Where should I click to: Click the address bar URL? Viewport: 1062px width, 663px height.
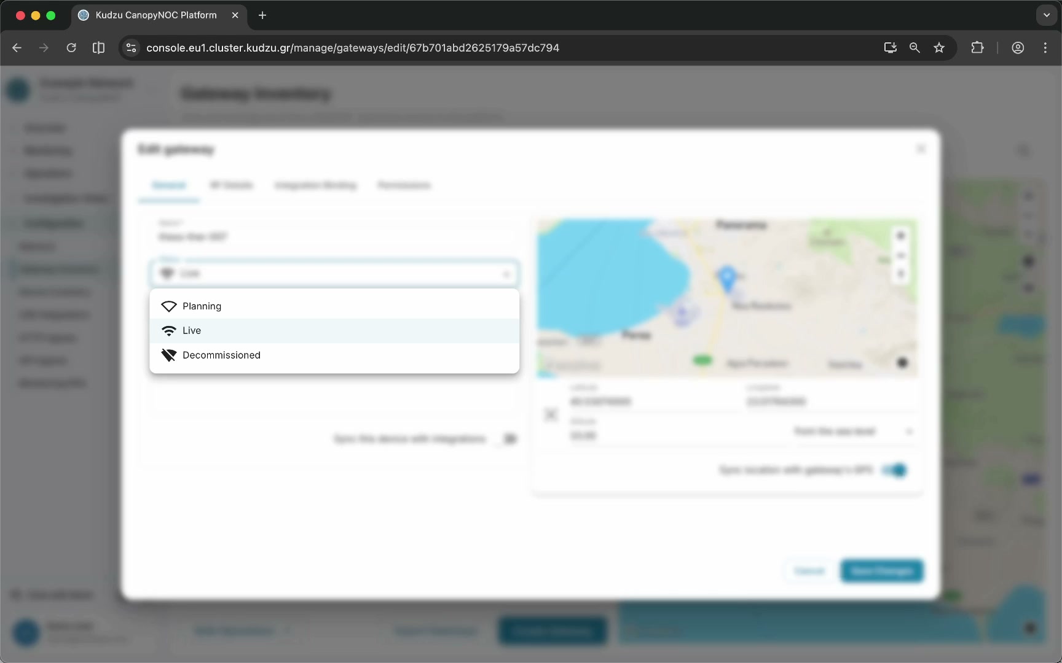pyautogui.click(x=353, y=48)
